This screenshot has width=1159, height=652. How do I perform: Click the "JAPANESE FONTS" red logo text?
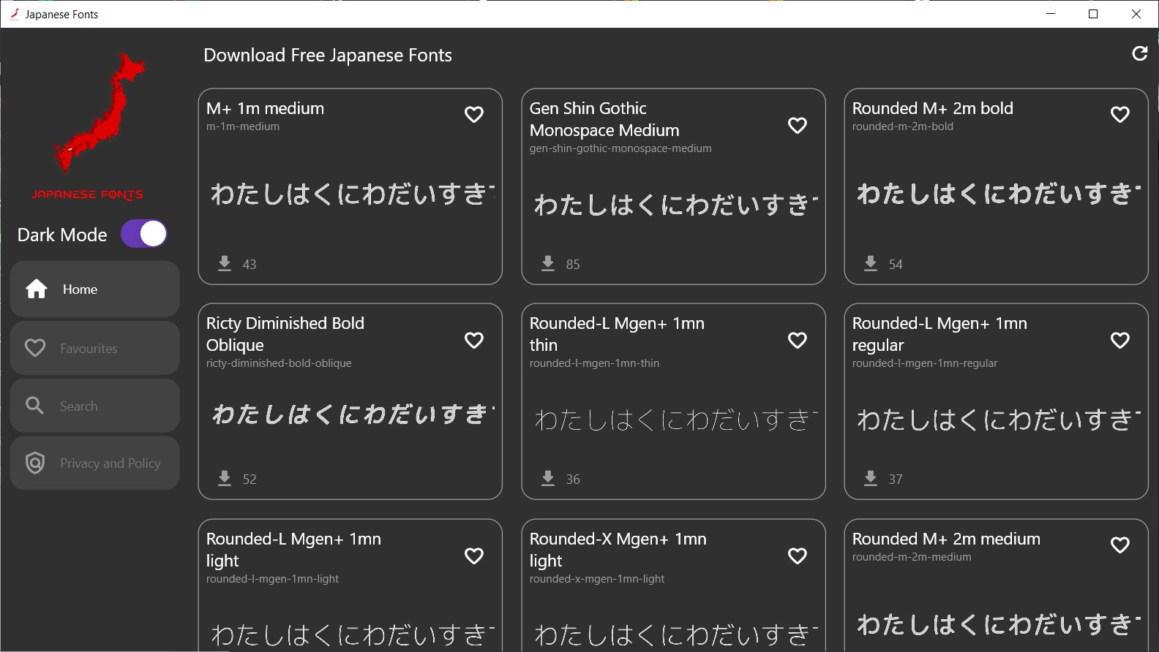point(88,194)
